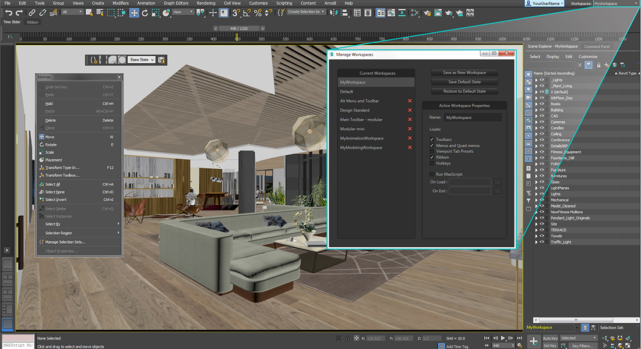The height and width of the screenshot is (349, 641).
Task: Click Save as New Workspace button
Action: coord(464,73)
